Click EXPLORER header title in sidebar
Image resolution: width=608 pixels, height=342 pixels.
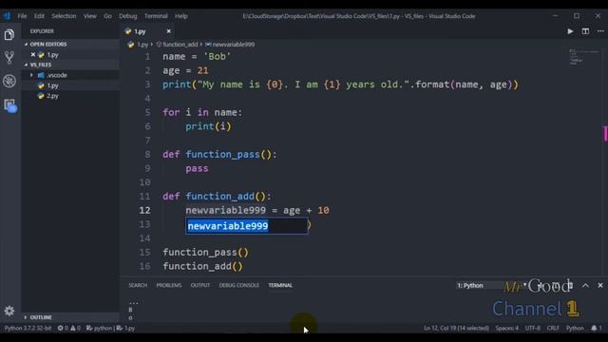(x=42, y=31)
